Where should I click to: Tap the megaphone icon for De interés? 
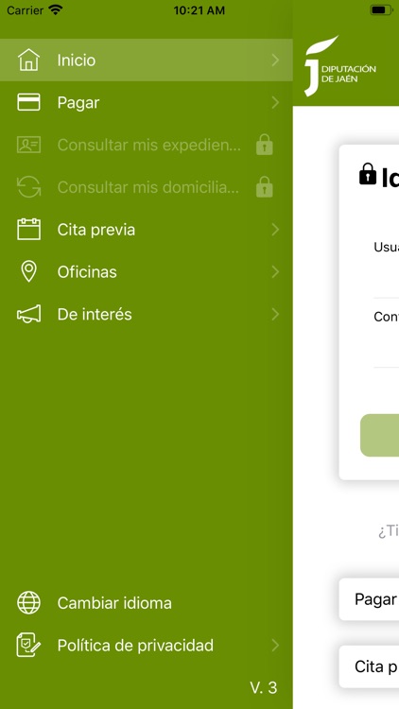28,314
